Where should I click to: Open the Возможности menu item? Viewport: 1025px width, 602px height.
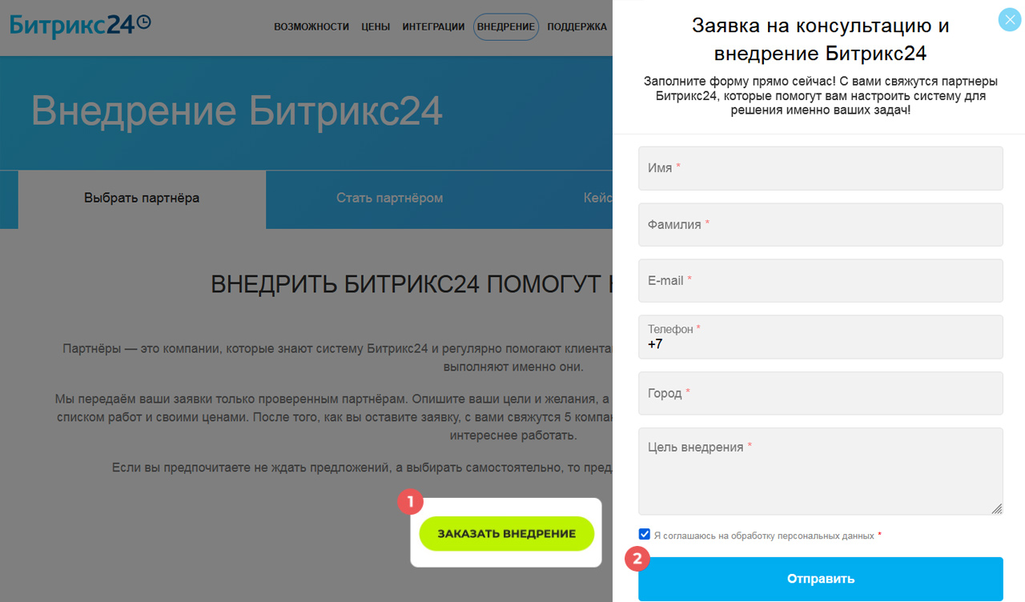[x=312, y=26]
